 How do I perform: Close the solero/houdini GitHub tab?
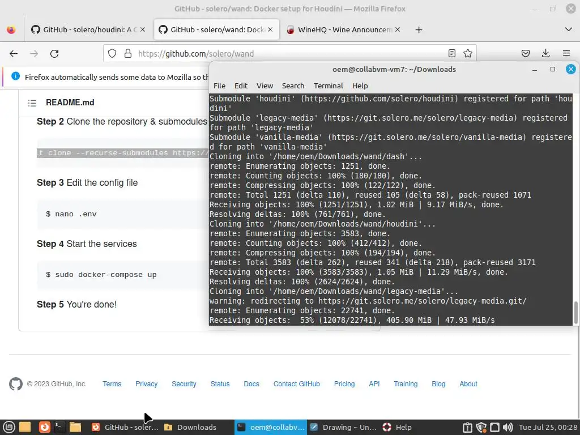coord(143,29)
